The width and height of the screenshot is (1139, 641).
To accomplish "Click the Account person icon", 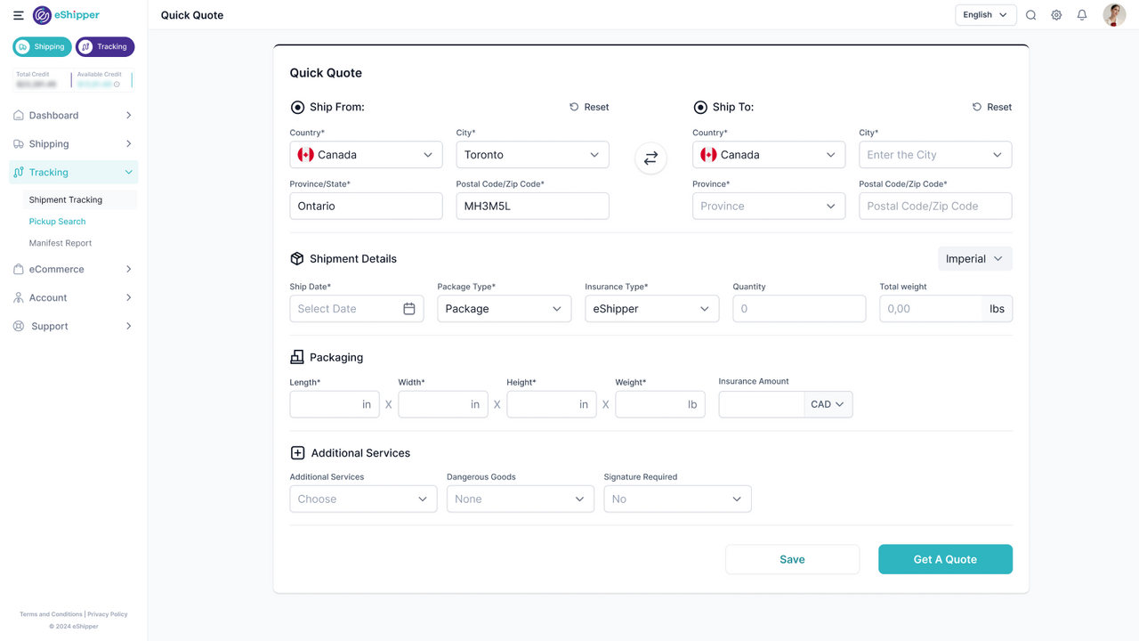I will [19, 297].
